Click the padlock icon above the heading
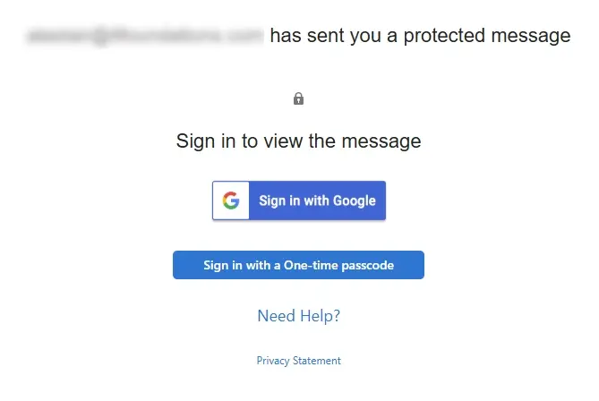Screen dimensions: 599x401 click(298, 98)
